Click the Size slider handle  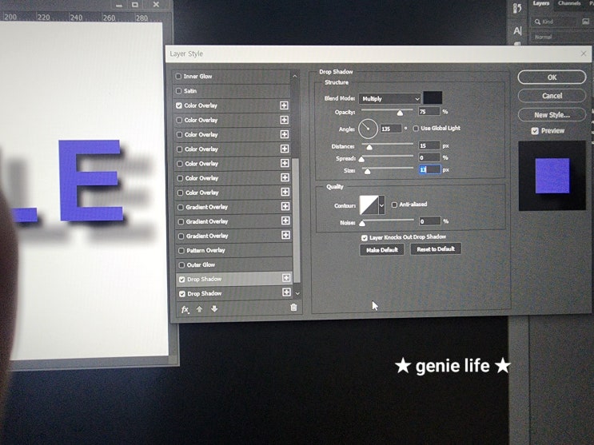click(367, 171)
